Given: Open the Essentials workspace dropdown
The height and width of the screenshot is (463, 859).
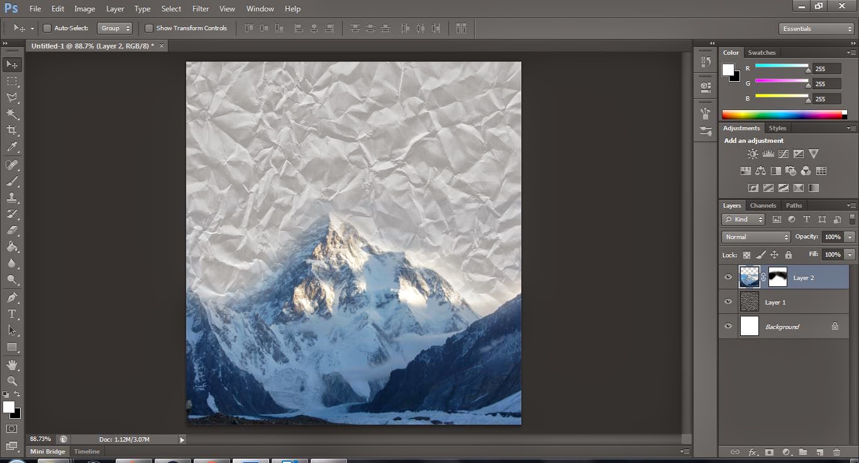Looking at the screenshot, I should 816,29.
